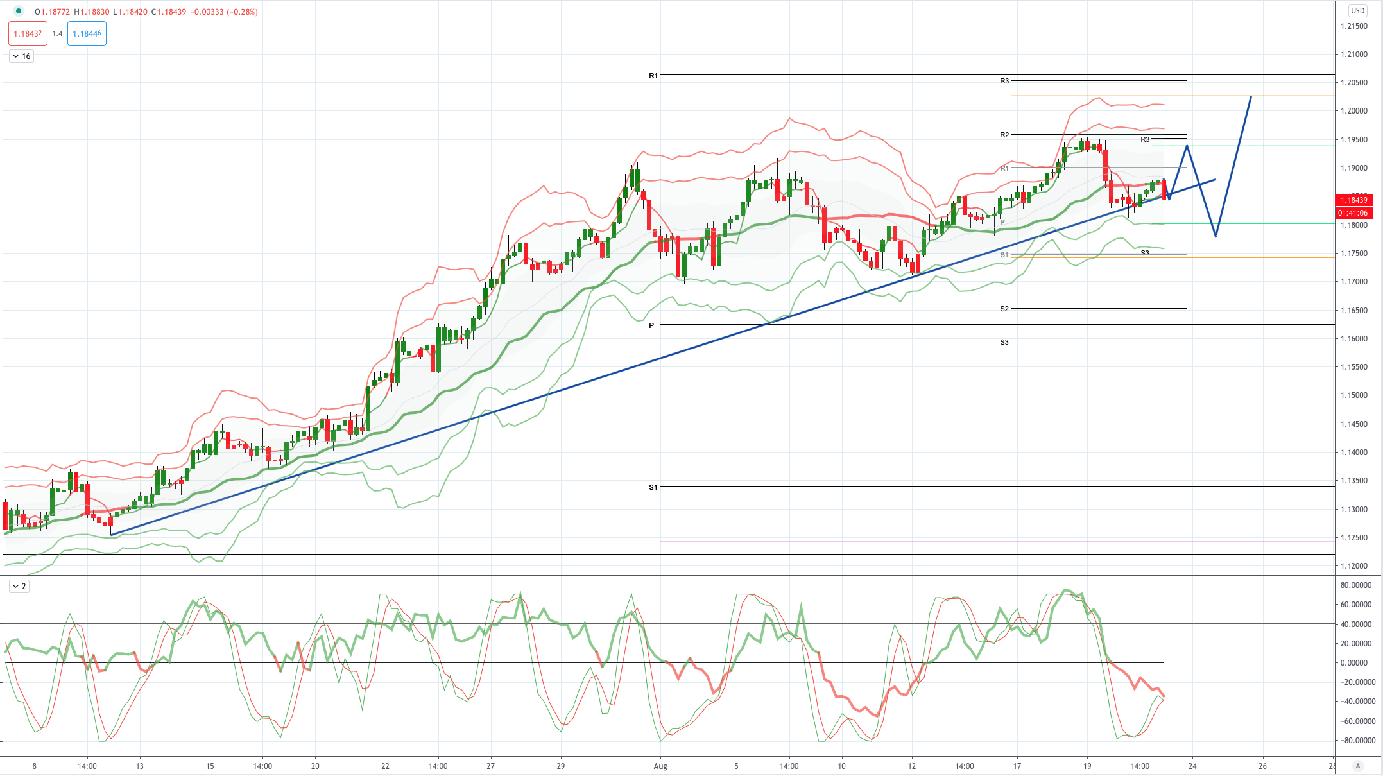Click the 80.00000 oscillator scale label
Screen dimensions: 1383x776
[x=1355, y=585]
